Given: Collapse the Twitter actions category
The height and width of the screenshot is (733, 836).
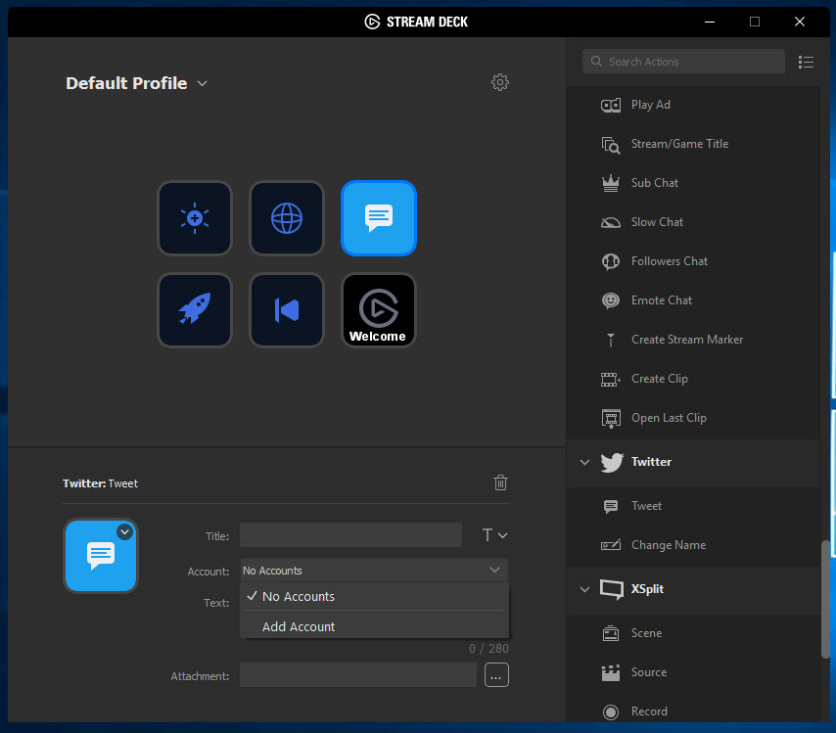Looking at the screenshot, I should (584, 462).
